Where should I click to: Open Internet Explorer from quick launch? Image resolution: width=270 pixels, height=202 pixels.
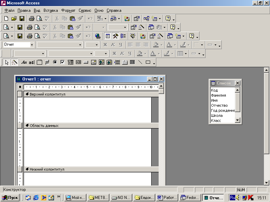coord(36,198)
